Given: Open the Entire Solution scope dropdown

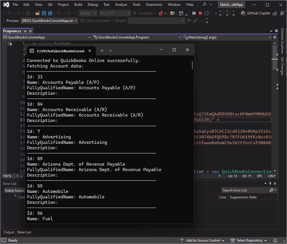Looking at the screenshot, I should (x=14, y=191).
